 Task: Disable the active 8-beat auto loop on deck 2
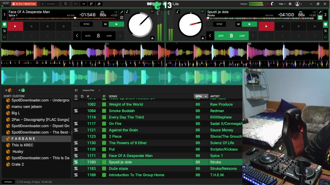(x=231, y=36)
